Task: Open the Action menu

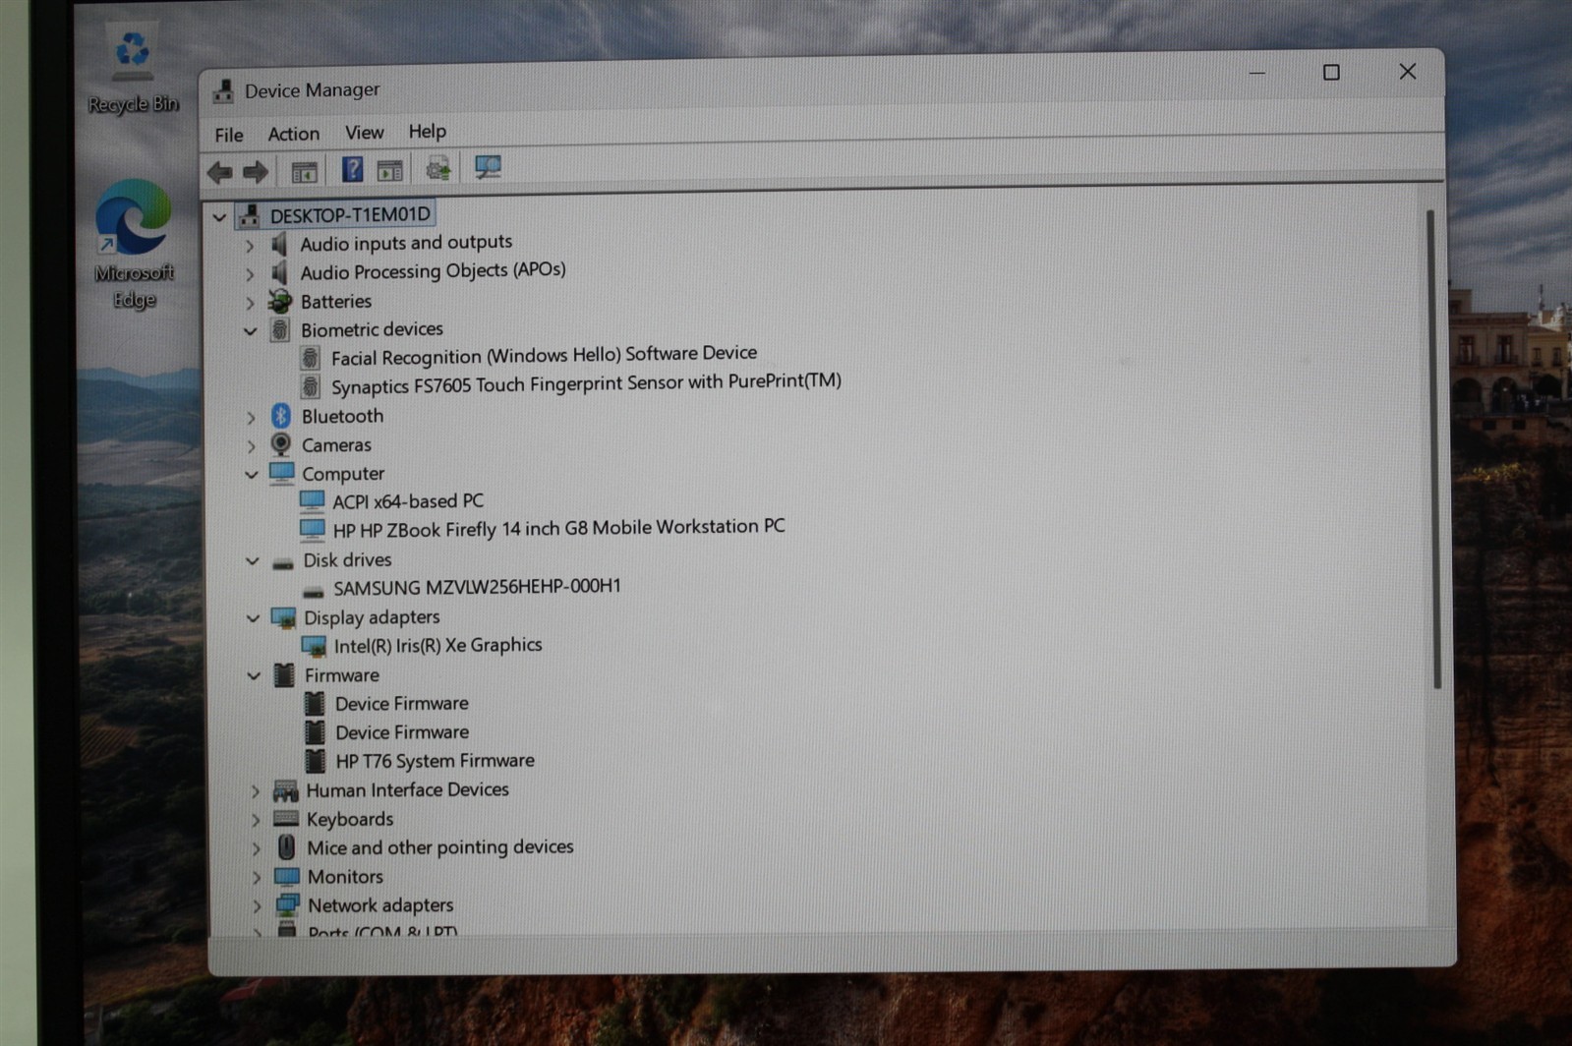Action: (x=293, y=134)
